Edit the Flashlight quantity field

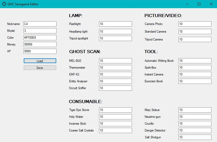tap(115, 24)
